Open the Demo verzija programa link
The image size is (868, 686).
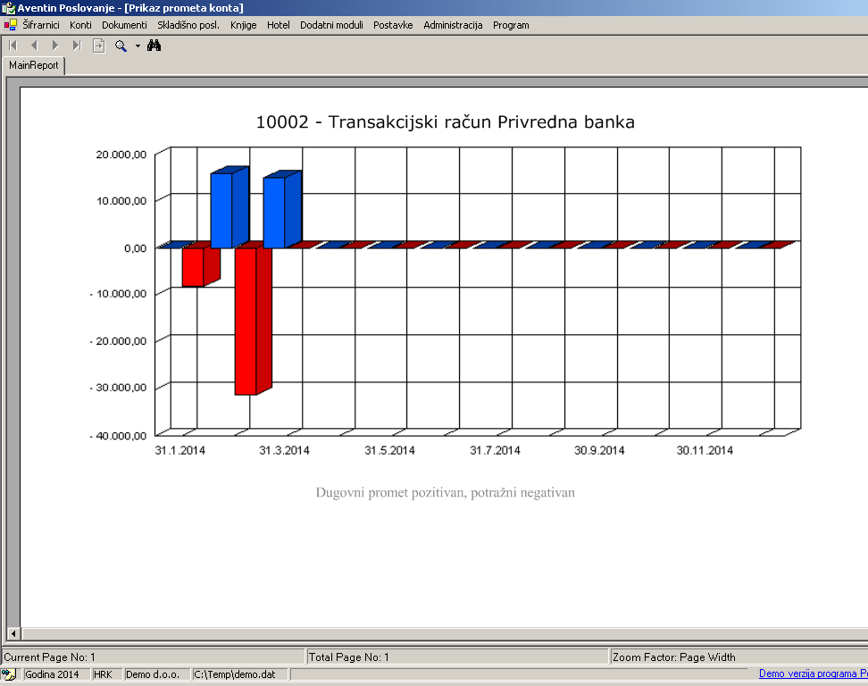pyautogui.click(x=813, y=674)
